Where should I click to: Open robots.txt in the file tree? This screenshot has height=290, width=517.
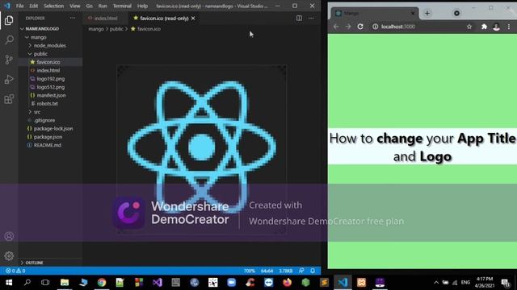[47, 104]
